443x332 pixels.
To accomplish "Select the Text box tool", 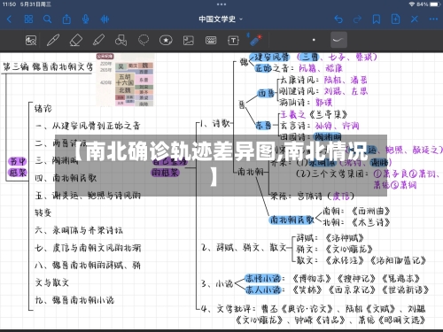I will click(x=233, y=40).
